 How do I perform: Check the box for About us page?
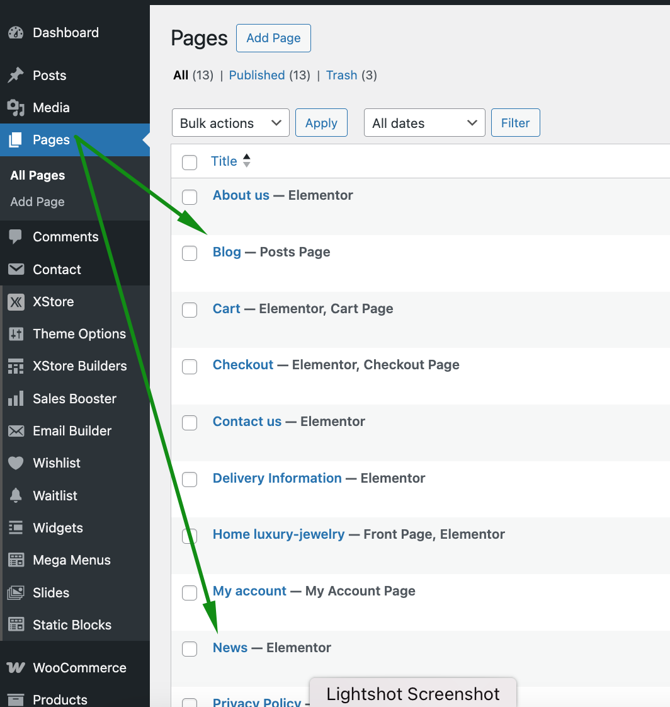click(x=190, y=197)
